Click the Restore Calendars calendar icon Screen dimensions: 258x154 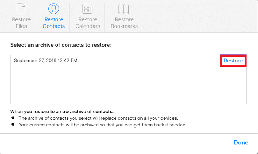(87, 8)
